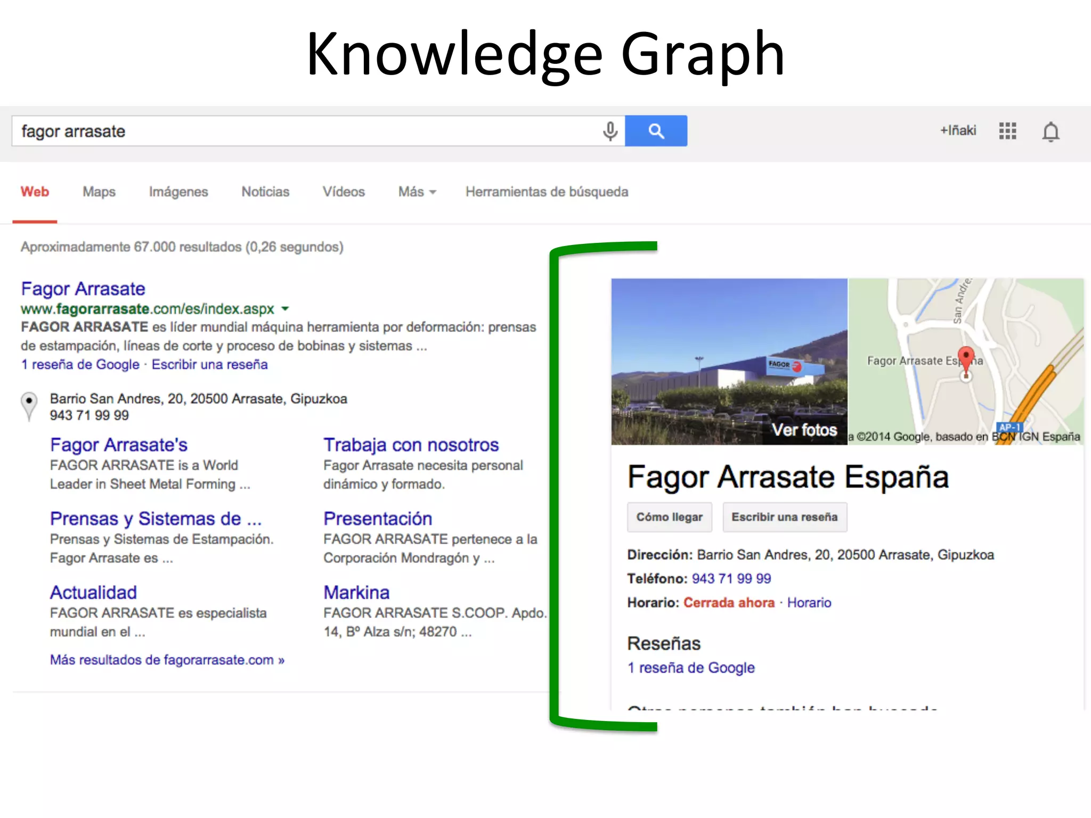Screen dimensions: 1091x818
Task: Click the phone number 943 71 99 99 in the panel
Action: pyautogui.click(x=731, y=579)
